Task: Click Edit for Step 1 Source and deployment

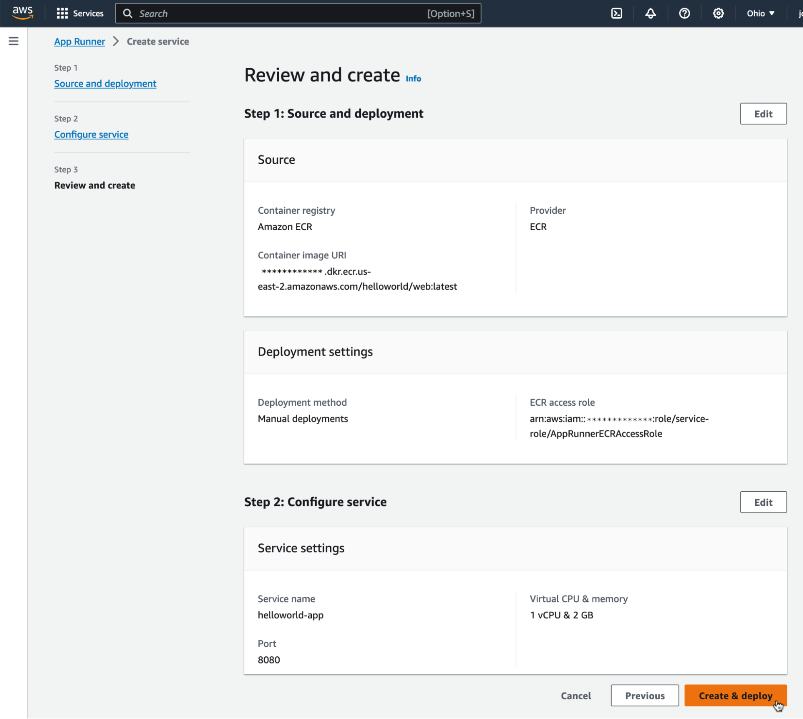Action: click(764, 114)
